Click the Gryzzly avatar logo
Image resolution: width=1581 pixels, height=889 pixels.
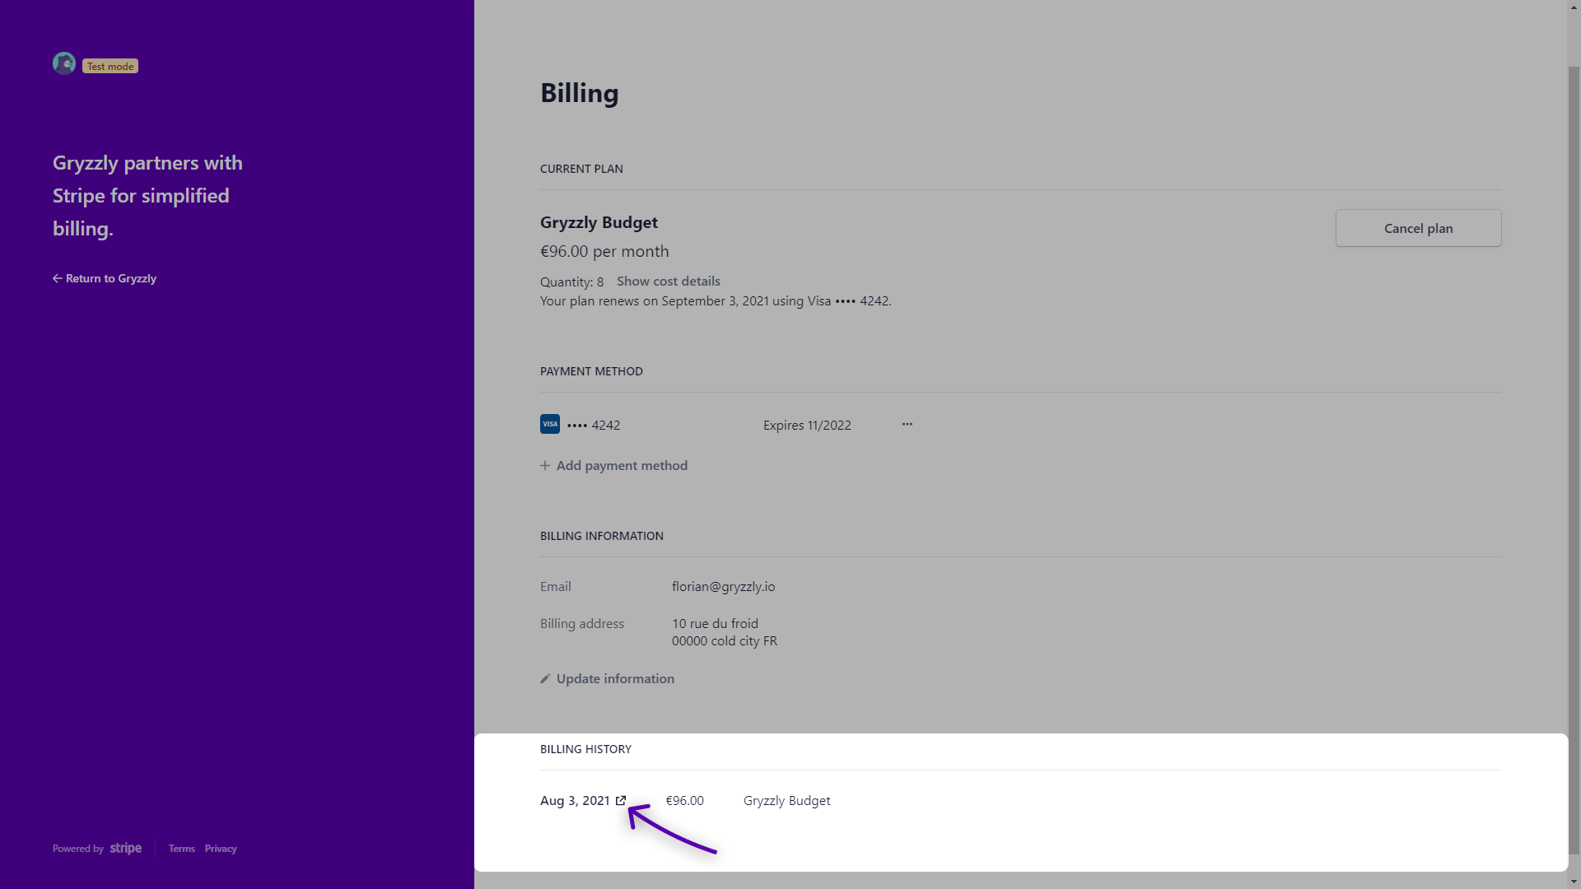pyautogui.click(x=64, y=63)
